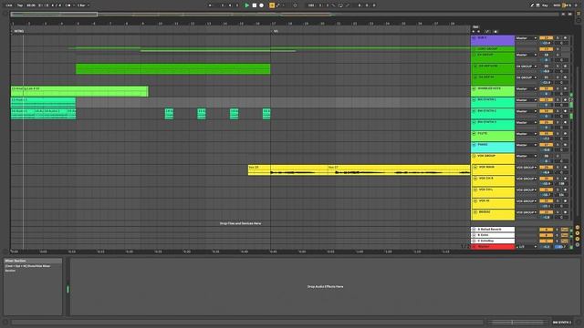584x328 pixels.
Task: Solo the WARBLED KEYS track
Action: pyautogui.click(x=558, y=88)
